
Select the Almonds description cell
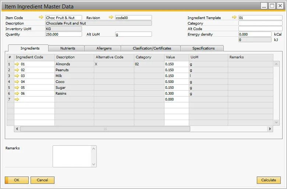pyautogui.click(x=74, y=64)
